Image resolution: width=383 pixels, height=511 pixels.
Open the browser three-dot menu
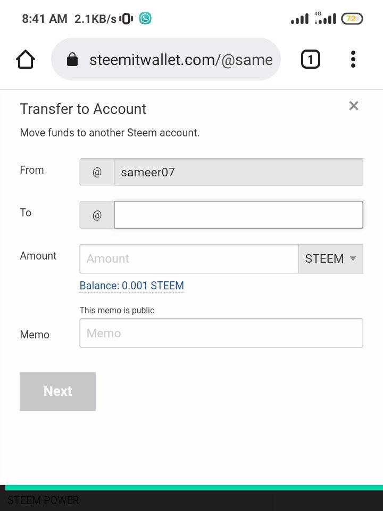pos(353,59)
